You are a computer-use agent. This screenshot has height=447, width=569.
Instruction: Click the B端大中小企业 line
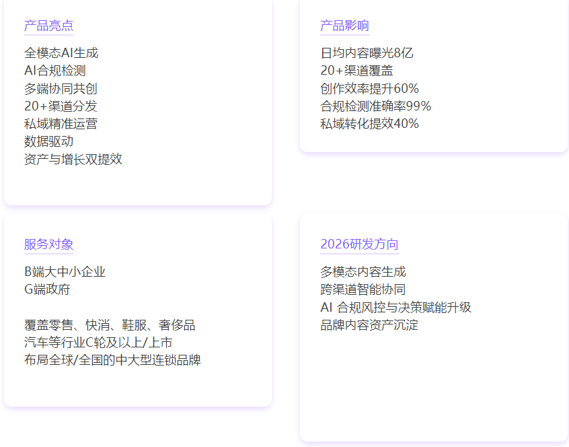point(65,272)
